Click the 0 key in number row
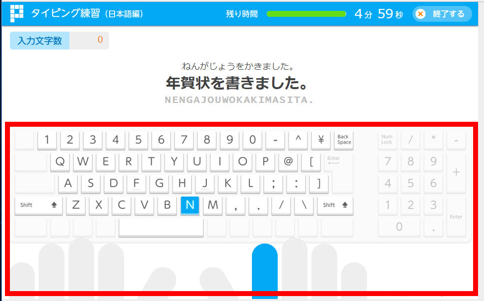Screen dimensions: 484x301 252,140
